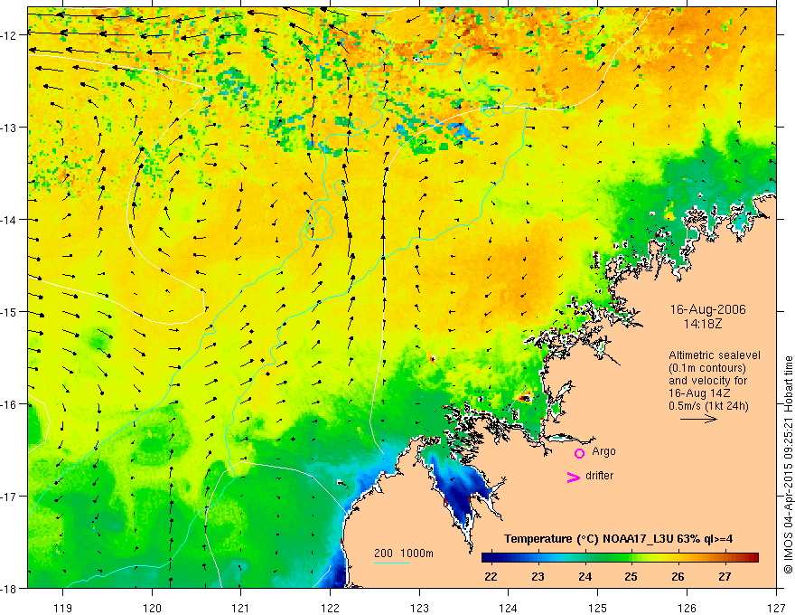Click the cyan 200 1000m isobath legend line
Viewport: 795px width, 615px height.
click(x=392, y=563)
